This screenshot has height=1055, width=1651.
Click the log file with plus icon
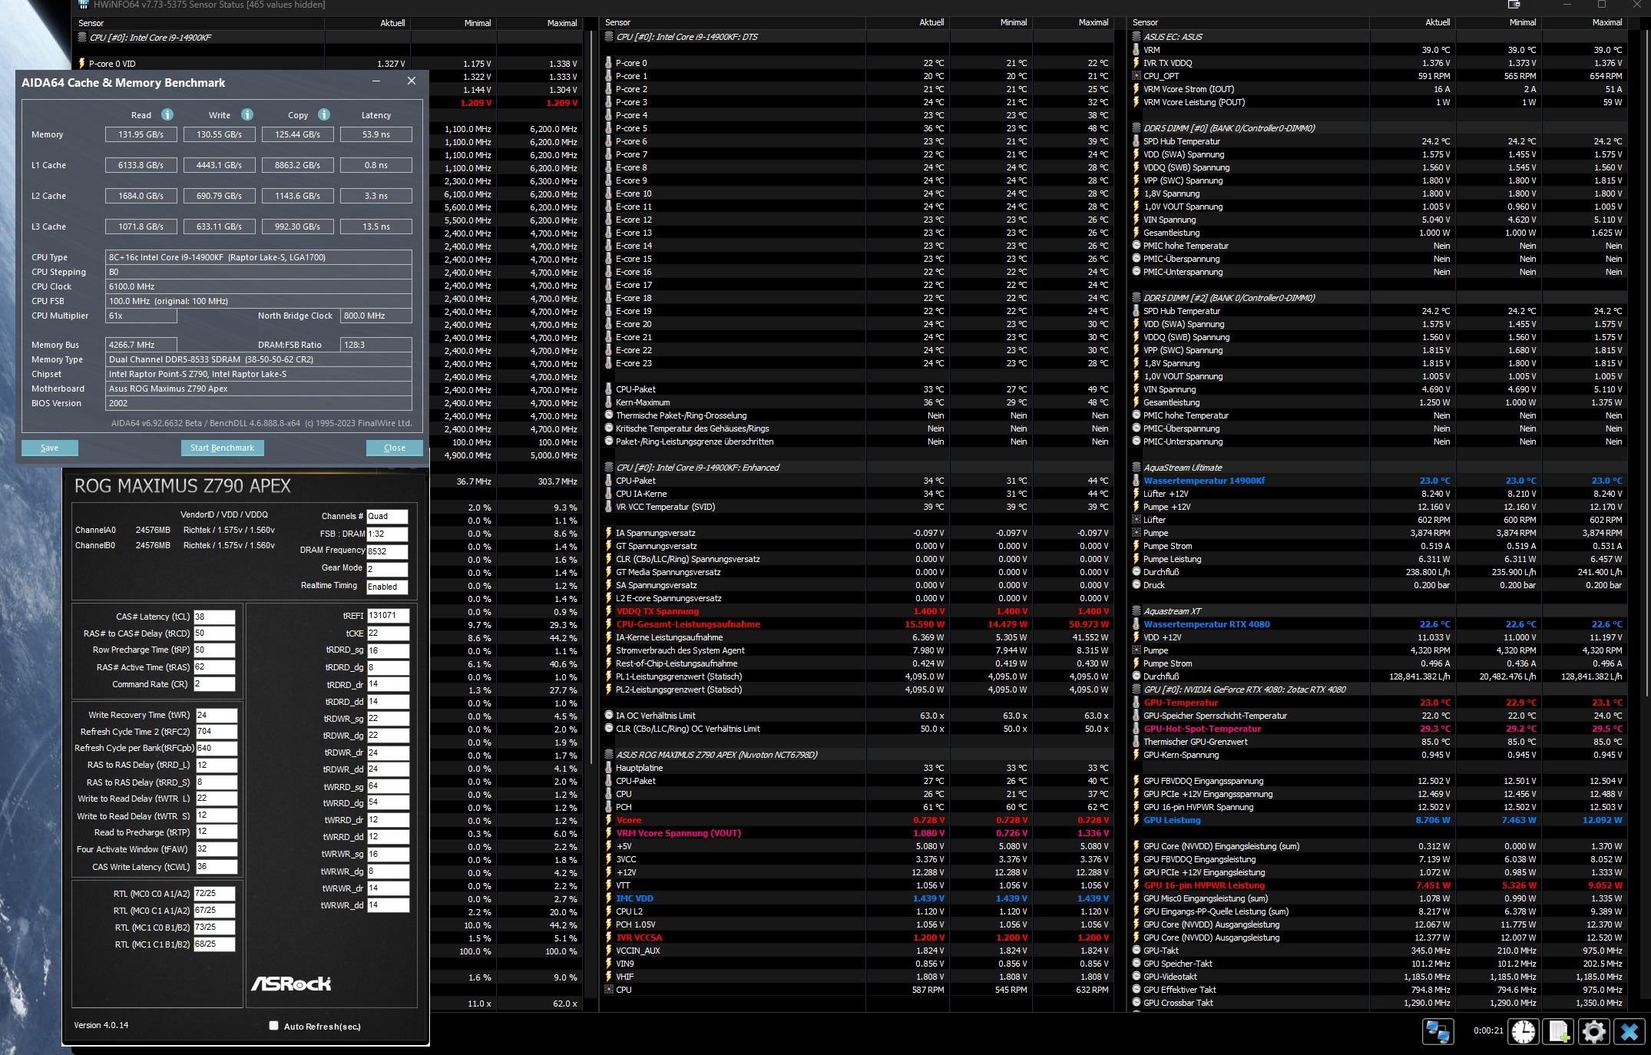pos(1559,1031)
